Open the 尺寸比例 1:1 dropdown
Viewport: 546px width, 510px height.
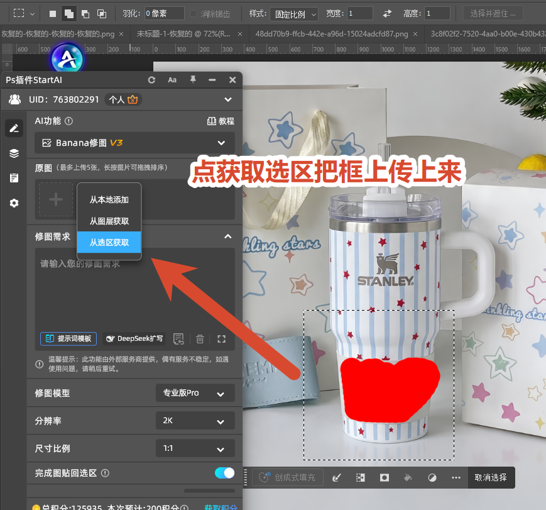(195, 448)
